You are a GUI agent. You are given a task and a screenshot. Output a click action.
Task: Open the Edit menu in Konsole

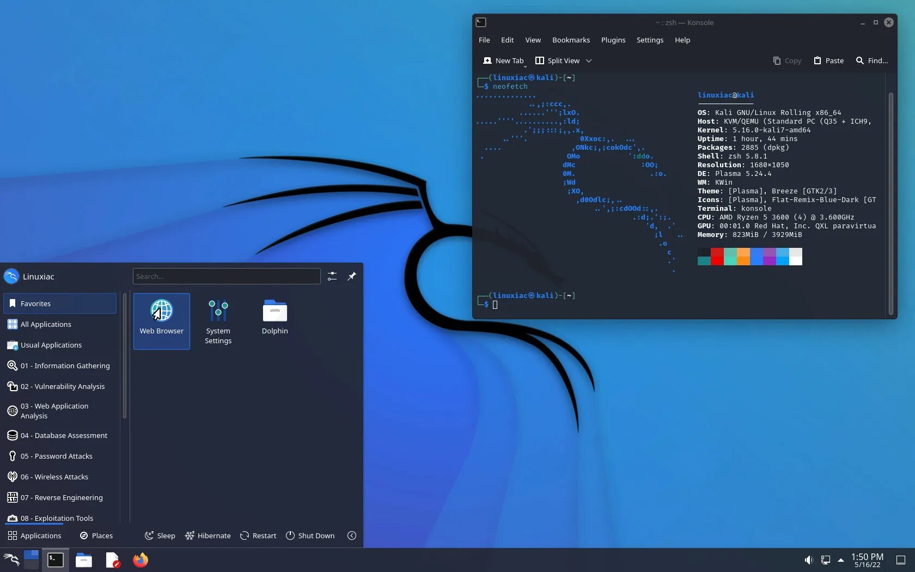508,40
